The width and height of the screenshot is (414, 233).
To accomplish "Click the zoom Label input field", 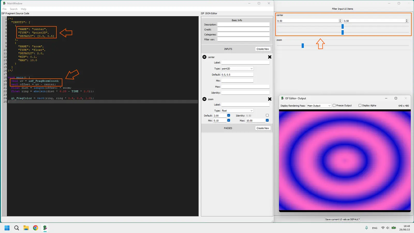I will coord(245,105).
